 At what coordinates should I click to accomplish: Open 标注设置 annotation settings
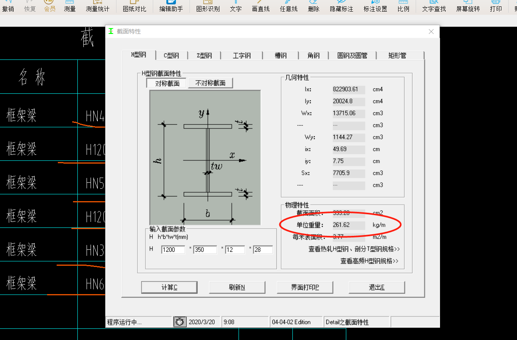pos(375,6)
